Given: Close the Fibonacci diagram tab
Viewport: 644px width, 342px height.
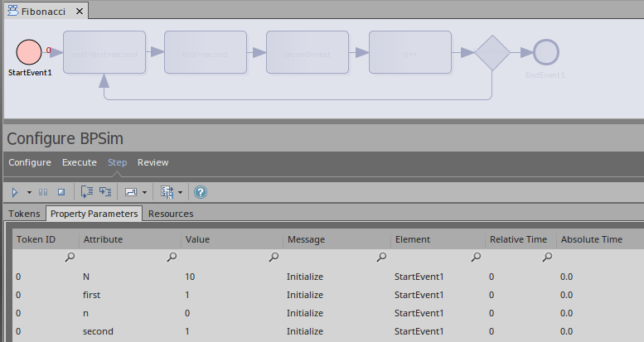Looking at the screenshot, I should 78,12.
